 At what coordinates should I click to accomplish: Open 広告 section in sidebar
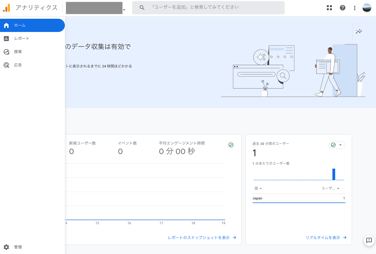(x=18, y=65)
